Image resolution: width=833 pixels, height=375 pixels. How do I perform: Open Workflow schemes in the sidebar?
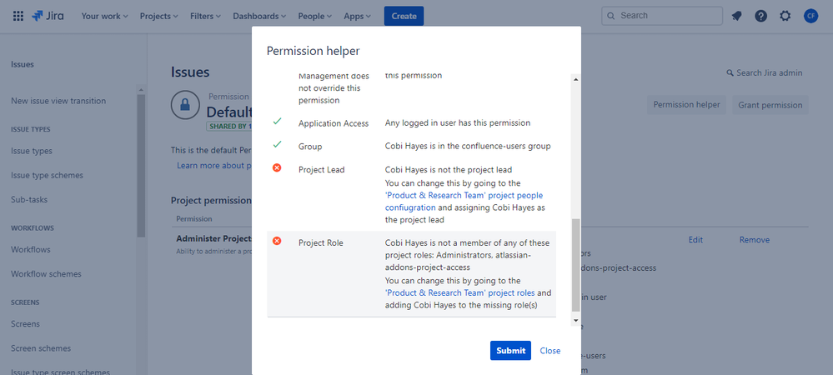point(46,274)
